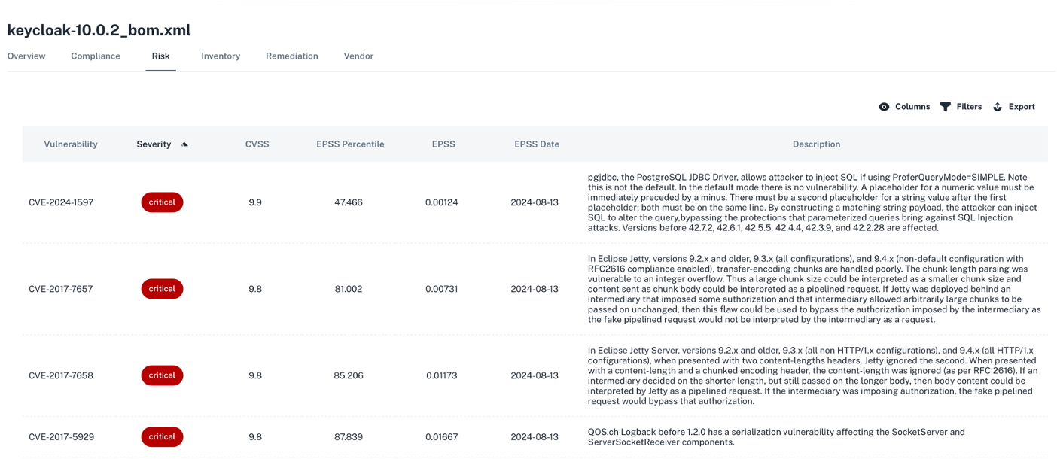Viewport: 1057px width, 459px height.
Task: Export the vulnerability table
Action: (1013, 107)
